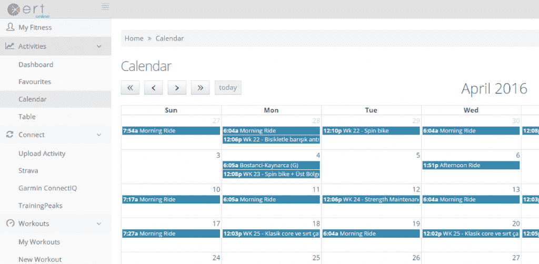The height and width of the screenshot is (264, 539).
Task: Collapse the Connect section chevron
Action: coord(99,135)
